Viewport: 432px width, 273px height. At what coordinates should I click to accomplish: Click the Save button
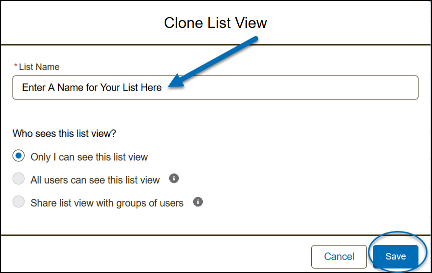click(x=395, y=256)
